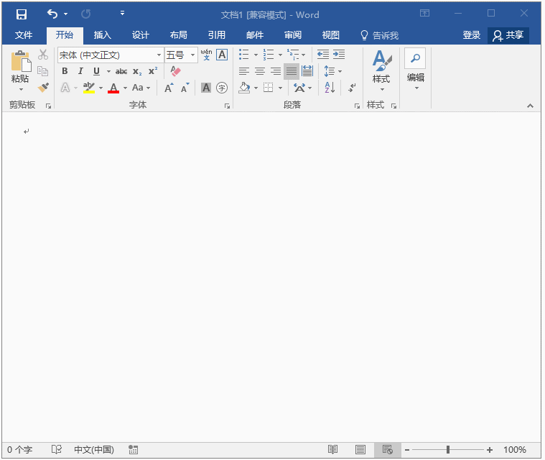This screenshot has height=460, width=545.
Task: Toggle Italic formatting
Action: [x=80, y=71]
